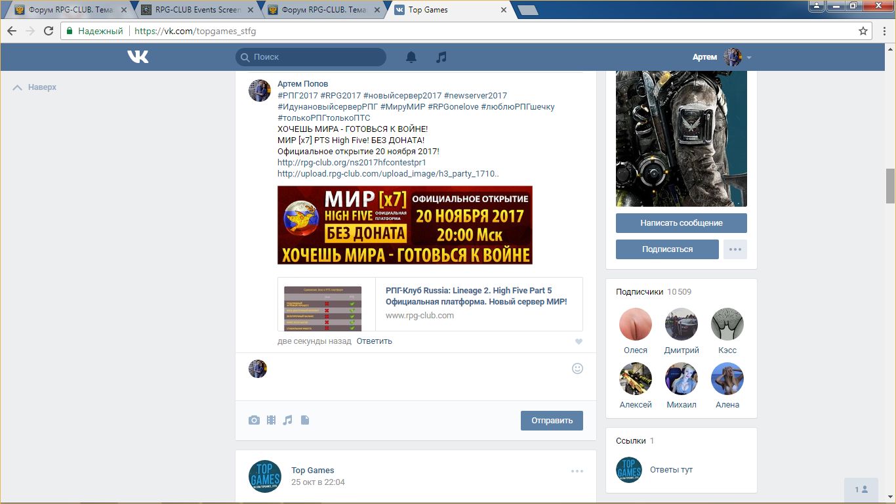Screen dimensions: 896x504
Task: Open the link preview comparison thumbnail
Action: coord(323,308)
